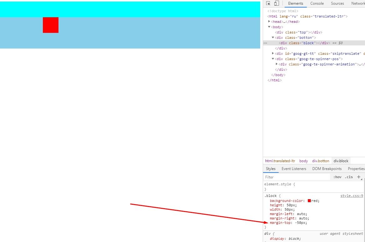Screen dimensions: 365x242
Task: Collapse the div class botton node
Action: (x=273, y=38)
